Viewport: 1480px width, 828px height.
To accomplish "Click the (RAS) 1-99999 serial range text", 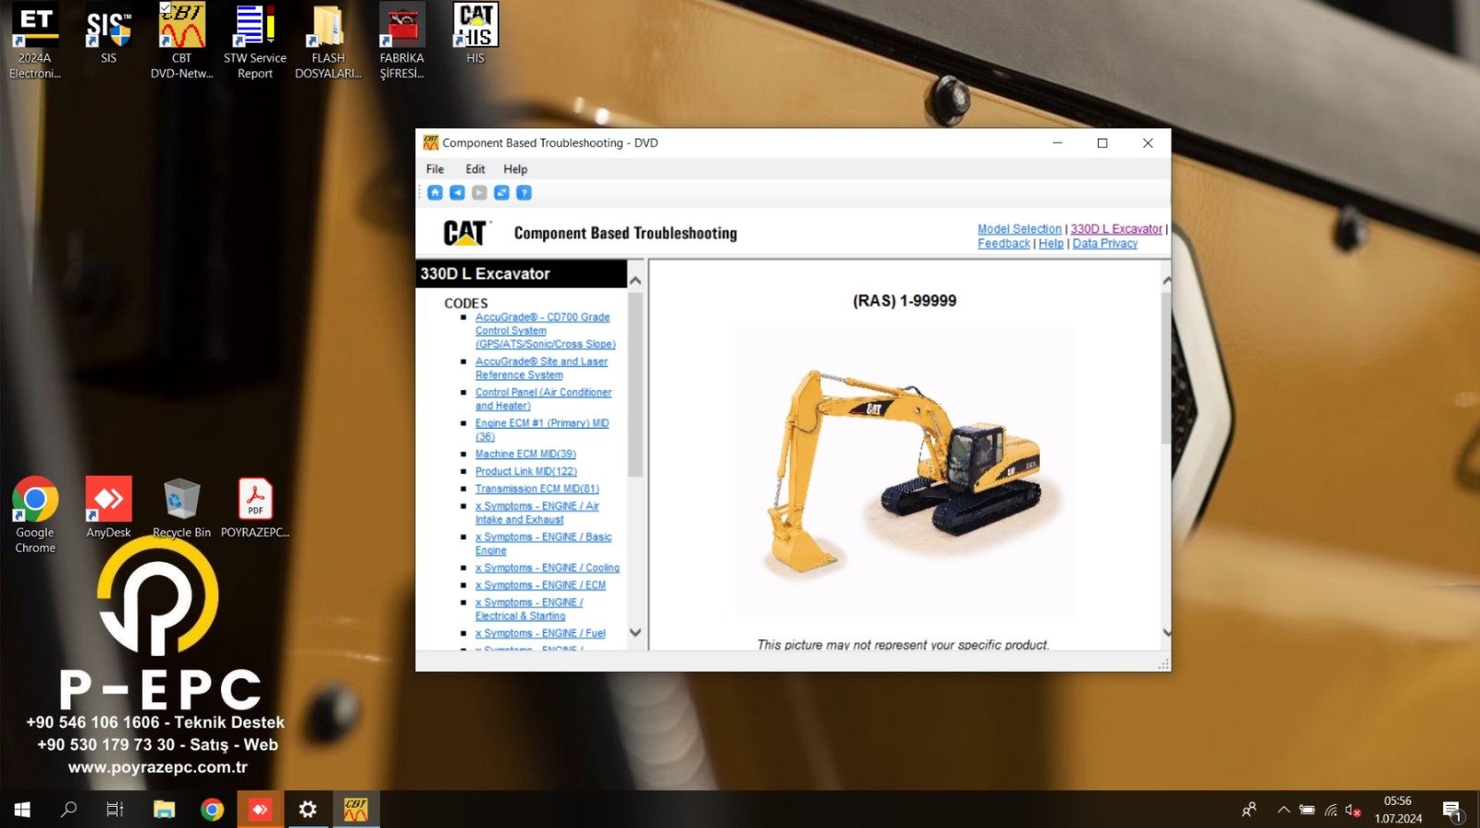I will (x=905, y=301).
